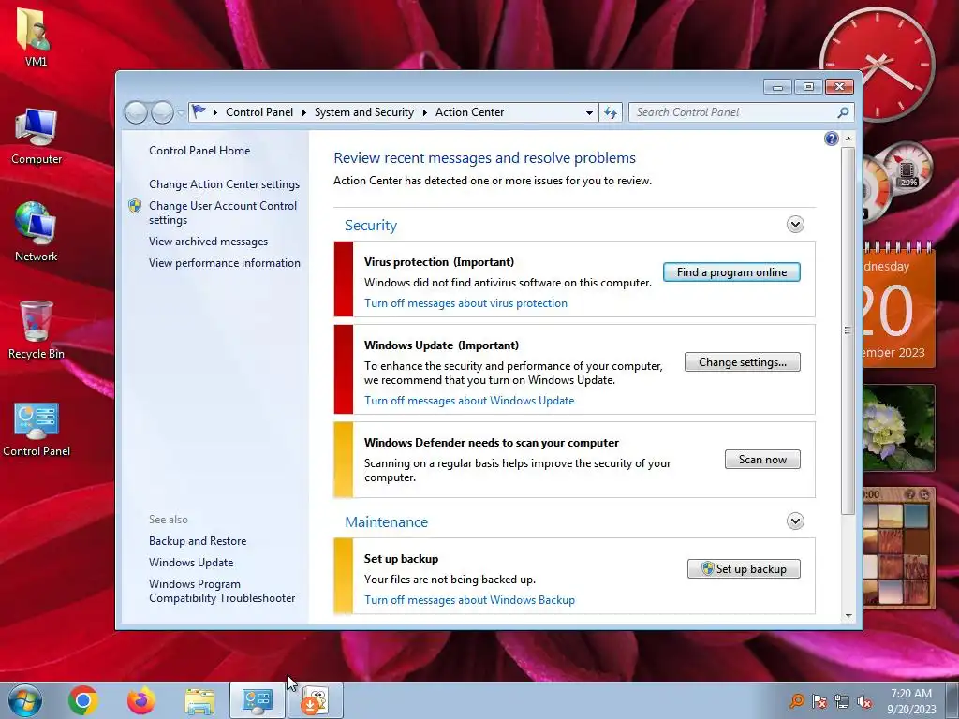Go to Control Panel Home
The image size is (959, 719).
click(x=199, y=151)
